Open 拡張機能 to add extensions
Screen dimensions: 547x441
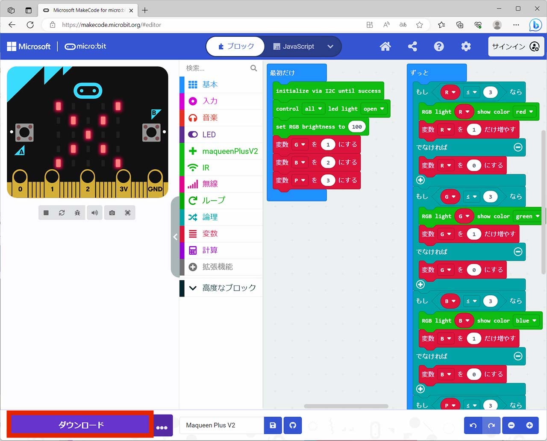coord(221,267)
